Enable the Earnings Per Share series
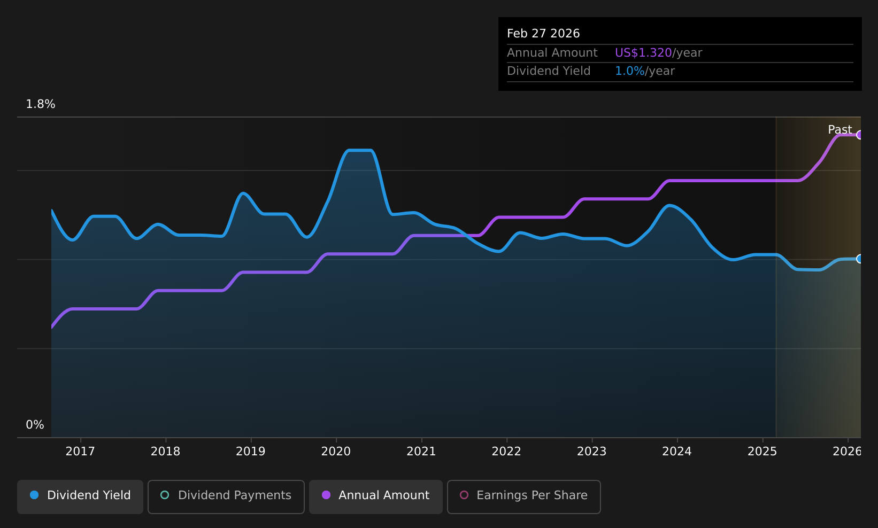 click(x=524, y=497)
